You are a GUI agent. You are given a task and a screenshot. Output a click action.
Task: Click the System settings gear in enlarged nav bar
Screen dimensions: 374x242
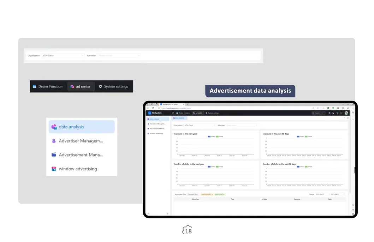100,86
